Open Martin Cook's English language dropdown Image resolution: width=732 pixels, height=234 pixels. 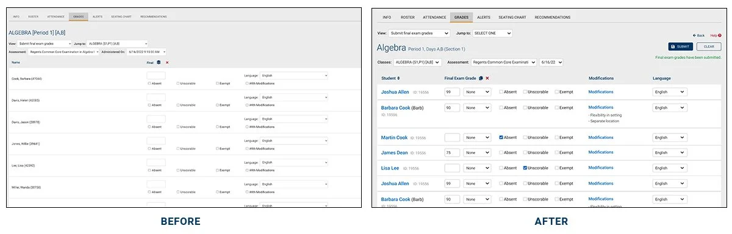tap(670, 138)
